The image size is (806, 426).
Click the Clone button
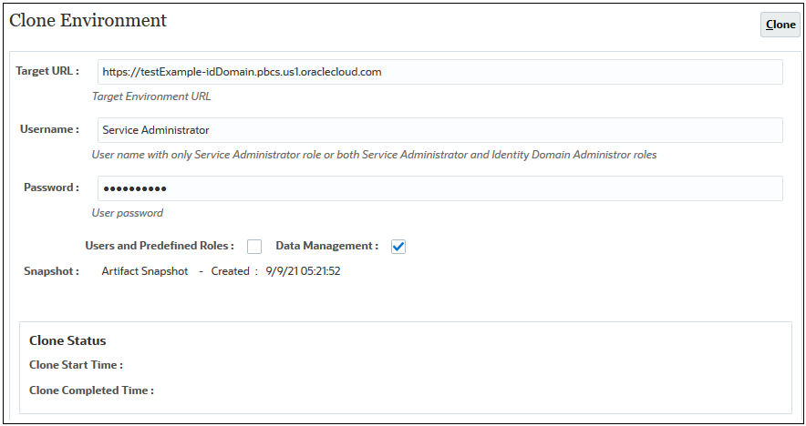tap(780, 25)
